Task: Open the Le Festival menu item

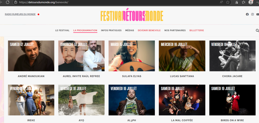Action: click(62, 30)
